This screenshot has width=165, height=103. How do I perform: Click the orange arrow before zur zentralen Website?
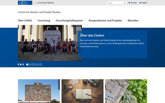(36, 3)
